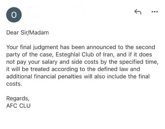165x129 pixels.
Task: Click the phrase 'specified time' in message
Action: pyautogui.click(x=139, y=62)
